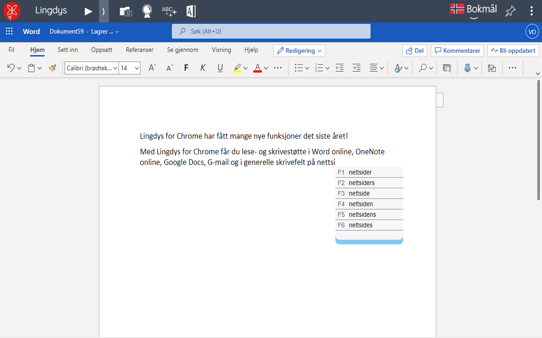Expand the highlight color options

[245, 68]
